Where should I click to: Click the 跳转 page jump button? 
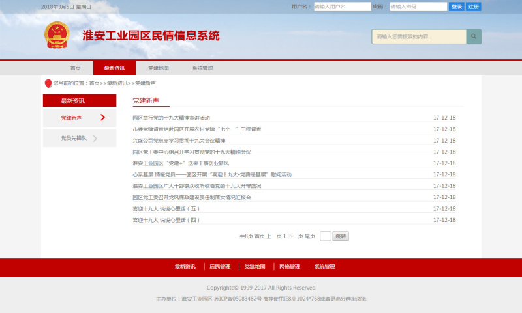pyautogui.click(x=341, y=236)
